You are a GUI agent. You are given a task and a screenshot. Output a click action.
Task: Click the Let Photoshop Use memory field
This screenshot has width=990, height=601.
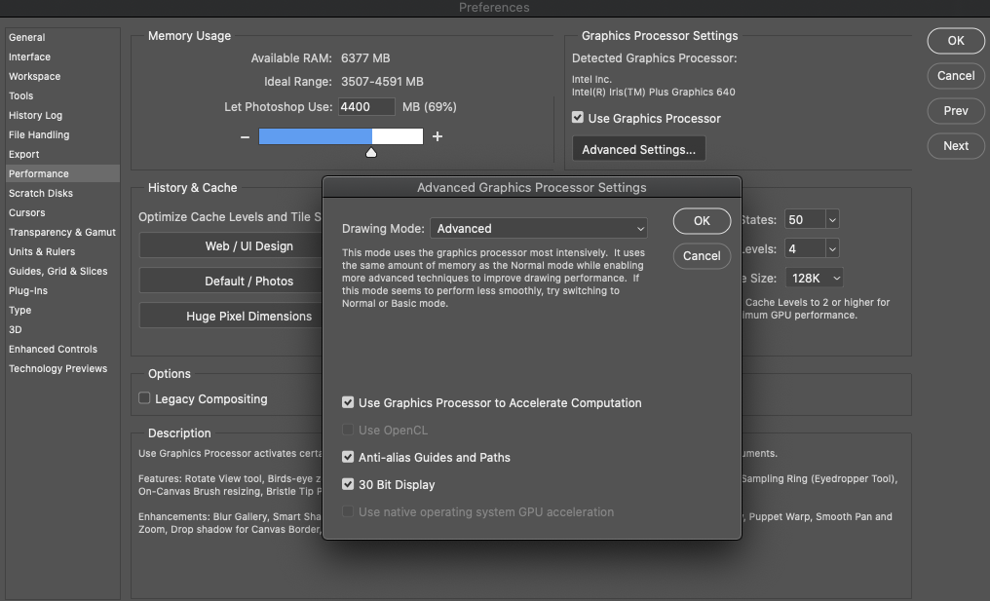(366, 107)
